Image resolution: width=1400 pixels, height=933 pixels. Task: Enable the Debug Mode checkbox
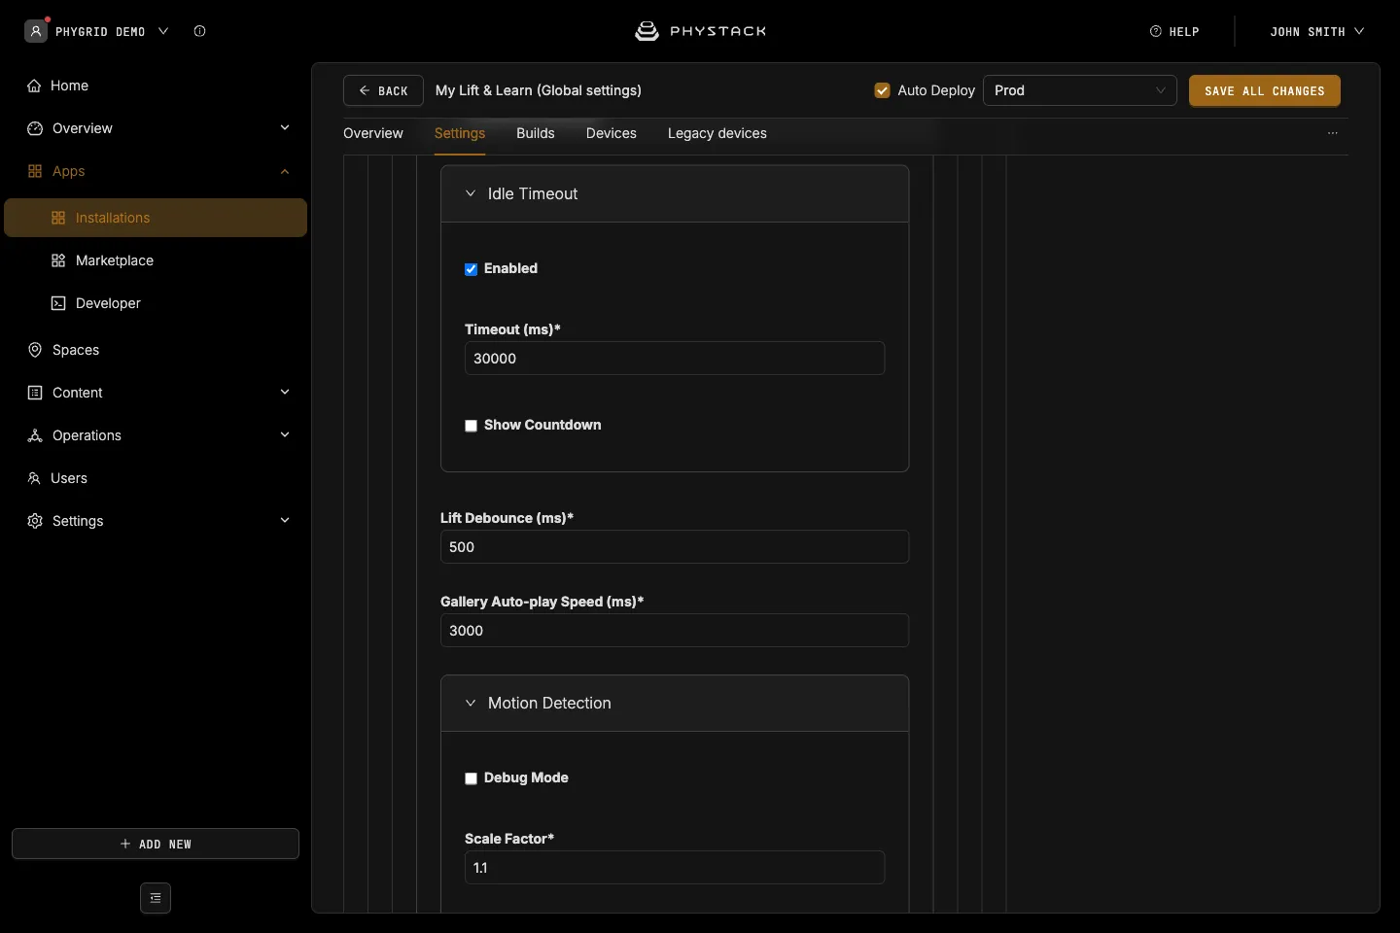coord(472,778)
